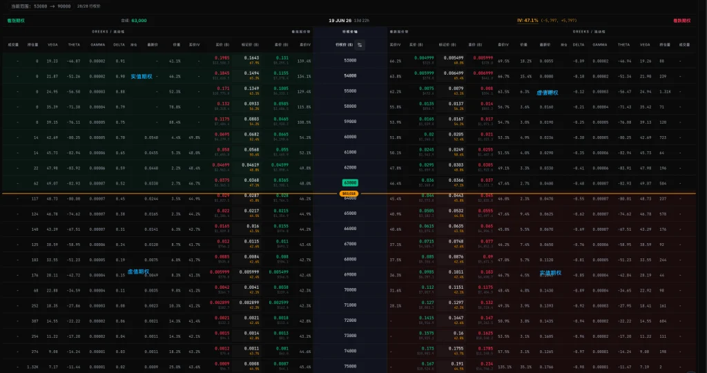Click the red put options label at top right

point(681,20)
